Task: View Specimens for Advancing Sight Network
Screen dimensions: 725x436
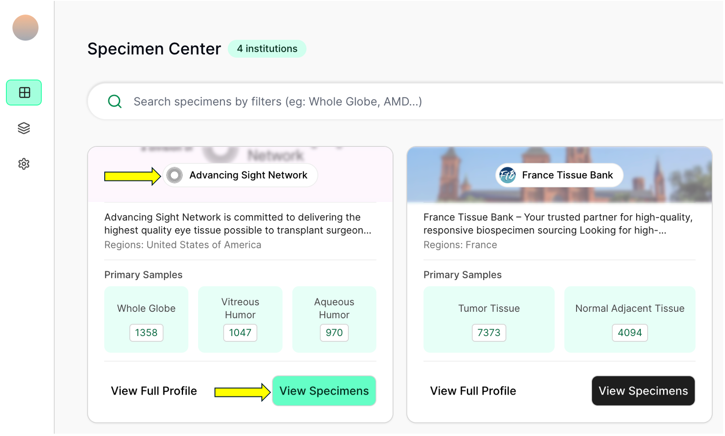Action: [324, 391]
